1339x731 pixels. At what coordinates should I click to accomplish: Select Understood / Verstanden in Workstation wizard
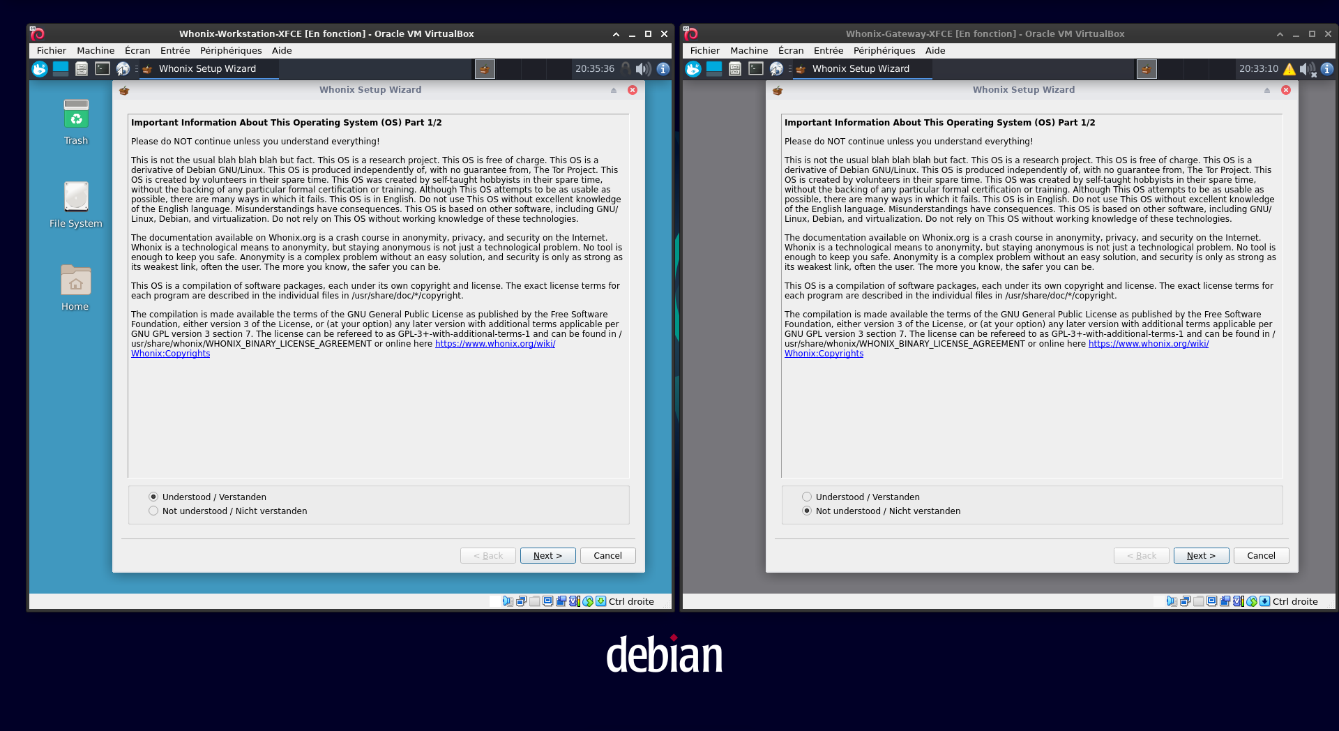208,497
